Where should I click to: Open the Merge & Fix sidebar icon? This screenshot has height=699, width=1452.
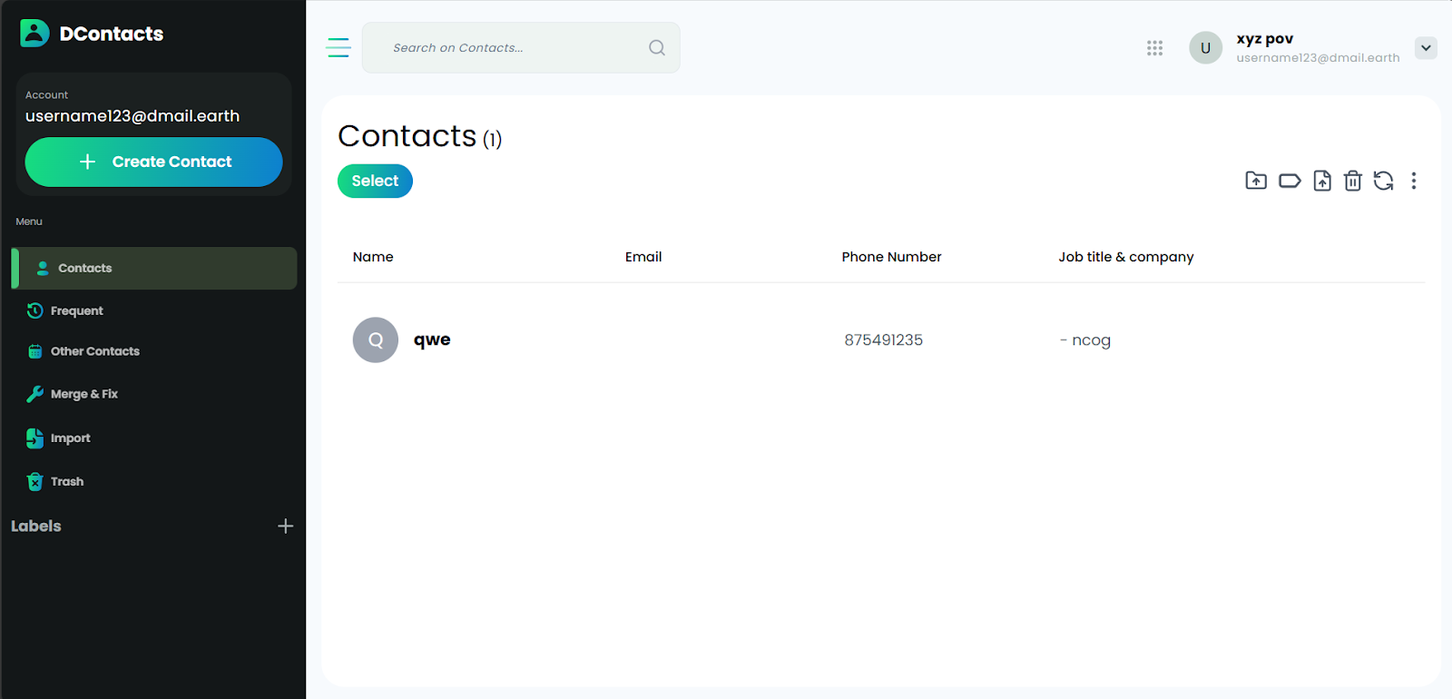coord(34,393)
